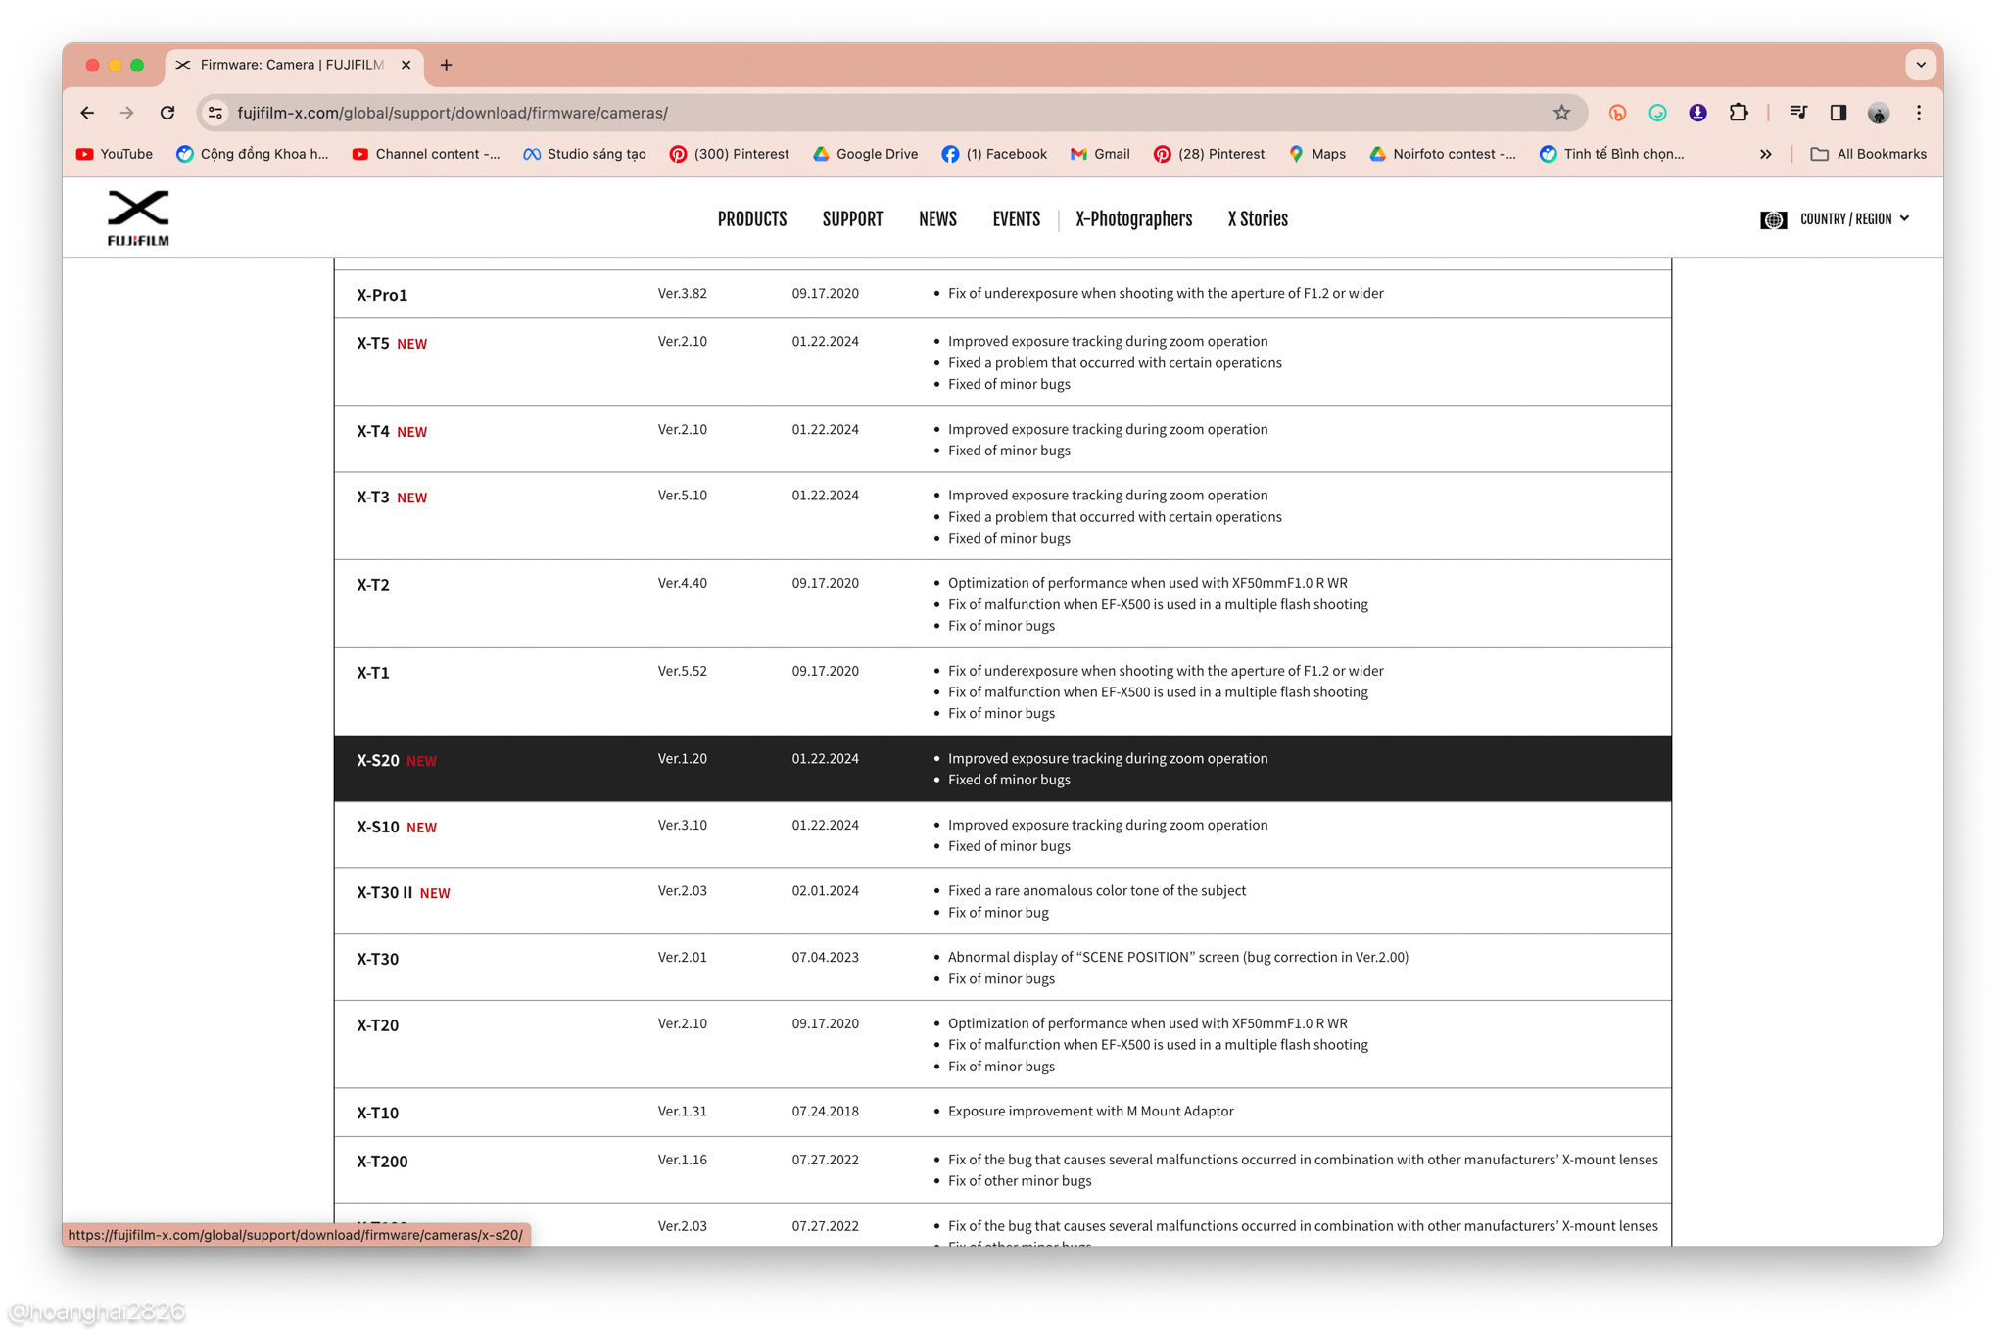Viewport: 2006px width, 1329px height.
Task: Open the (1) Facebook bookmark
Action: [x=994, y=154]
